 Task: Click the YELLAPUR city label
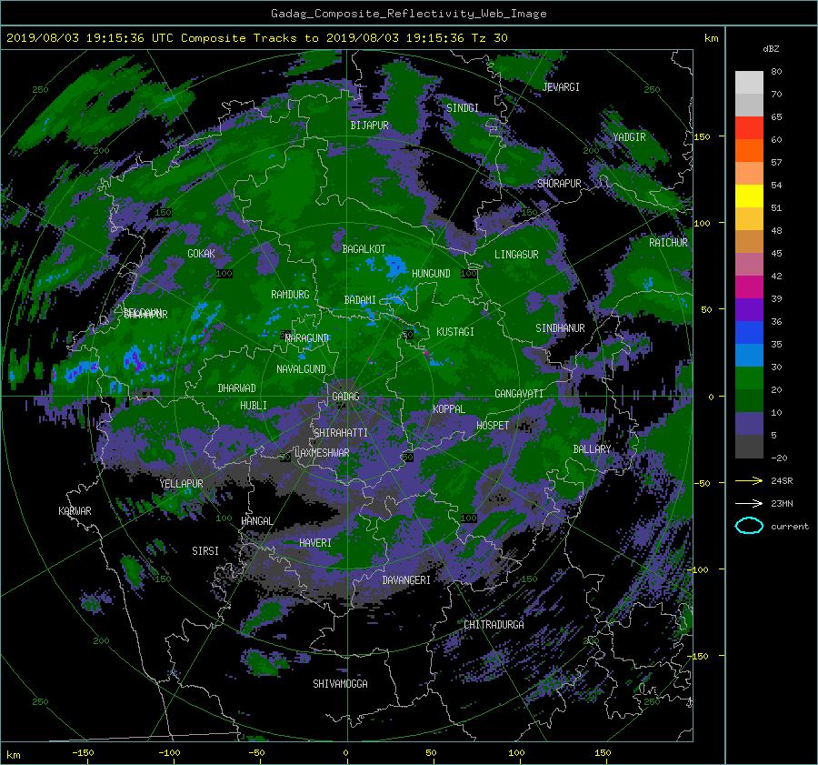point(181,484)
